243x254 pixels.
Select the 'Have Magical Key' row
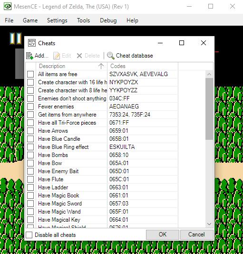point(102,220)
